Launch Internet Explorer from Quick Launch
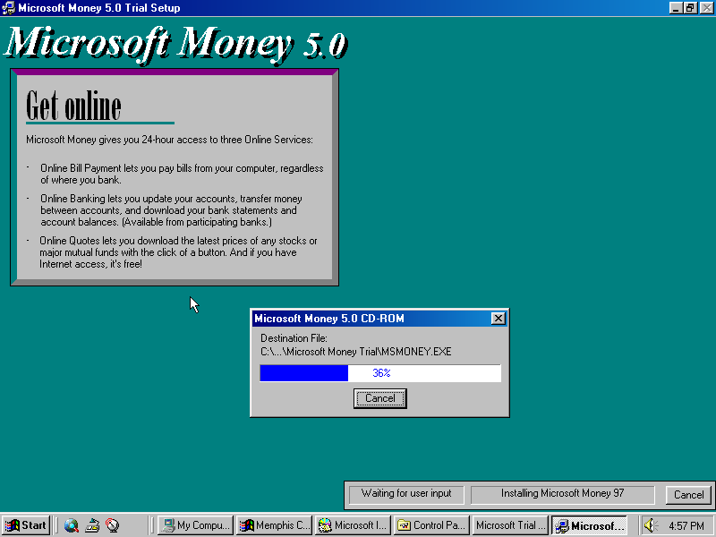The width and height of the screenshot is (716, 537). pyautogui.click(x=72, y=525)
